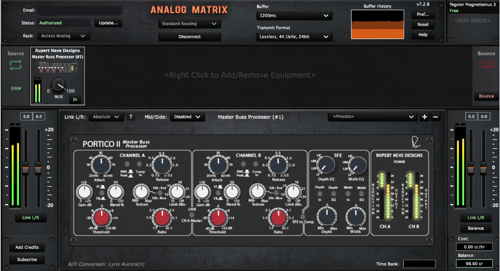Screen dimensions: 500x271
Task: Toggle input Link L/R button
Action: pos(31,218)
